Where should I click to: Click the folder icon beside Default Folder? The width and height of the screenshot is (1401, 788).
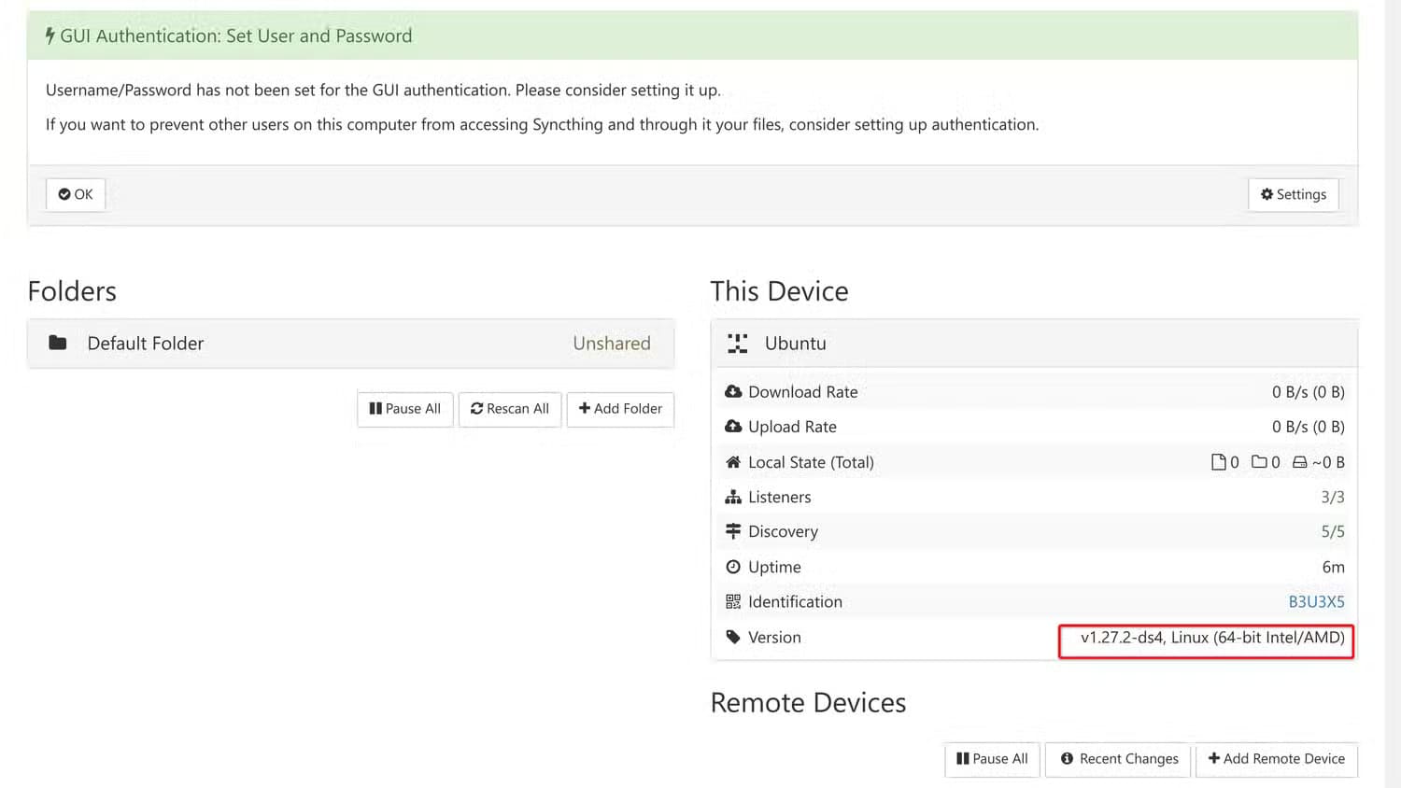[x=58, y=343]
